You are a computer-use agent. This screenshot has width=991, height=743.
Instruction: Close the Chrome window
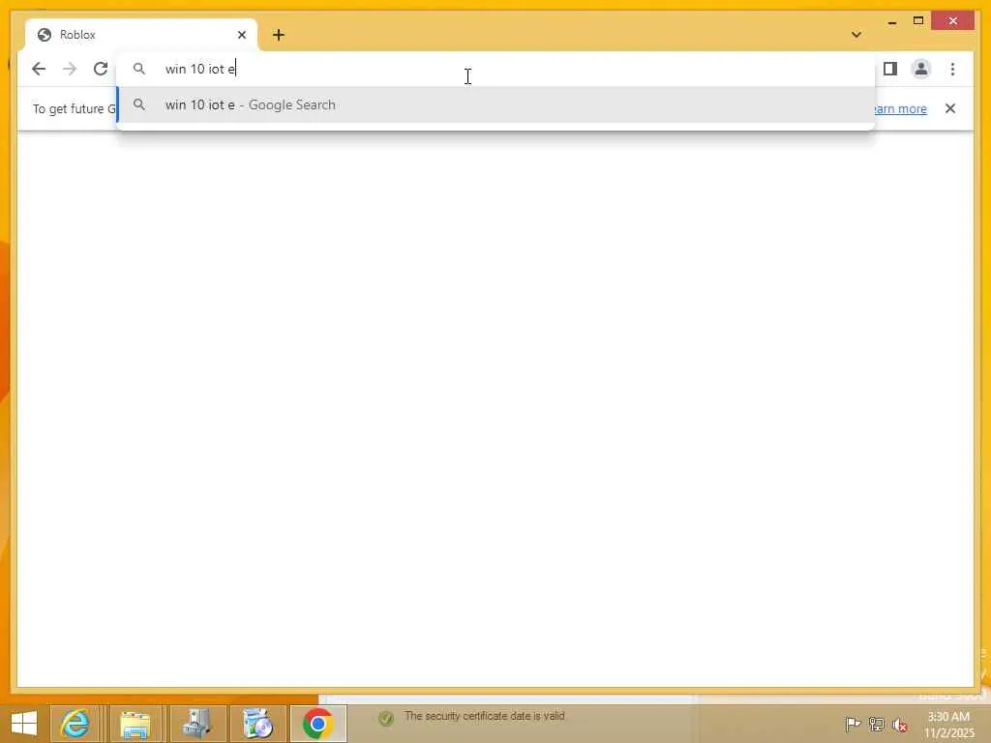pyautogui.click(x=953, y=21)
